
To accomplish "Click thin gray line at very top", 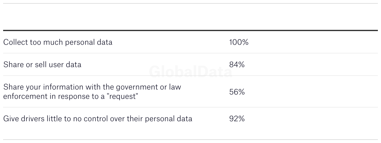I will click(190, 3).
